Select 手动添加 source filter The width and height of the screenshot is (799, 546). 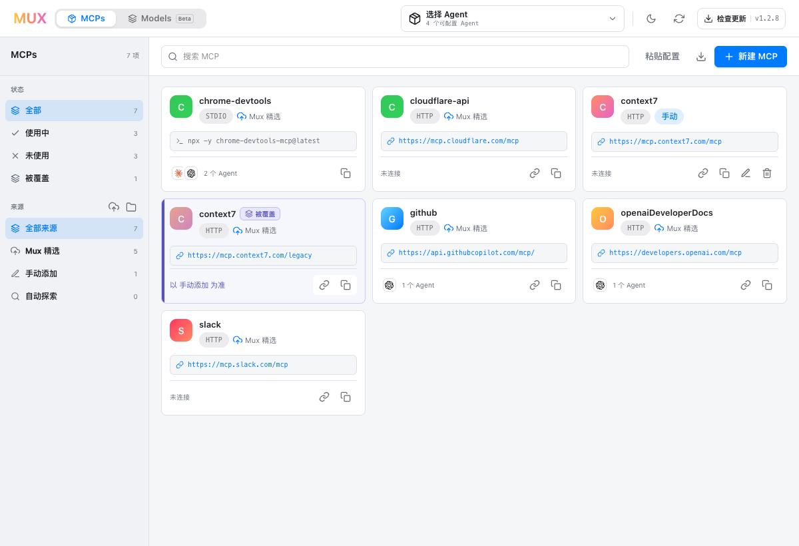pyautogui.click(x=74, y=274)
